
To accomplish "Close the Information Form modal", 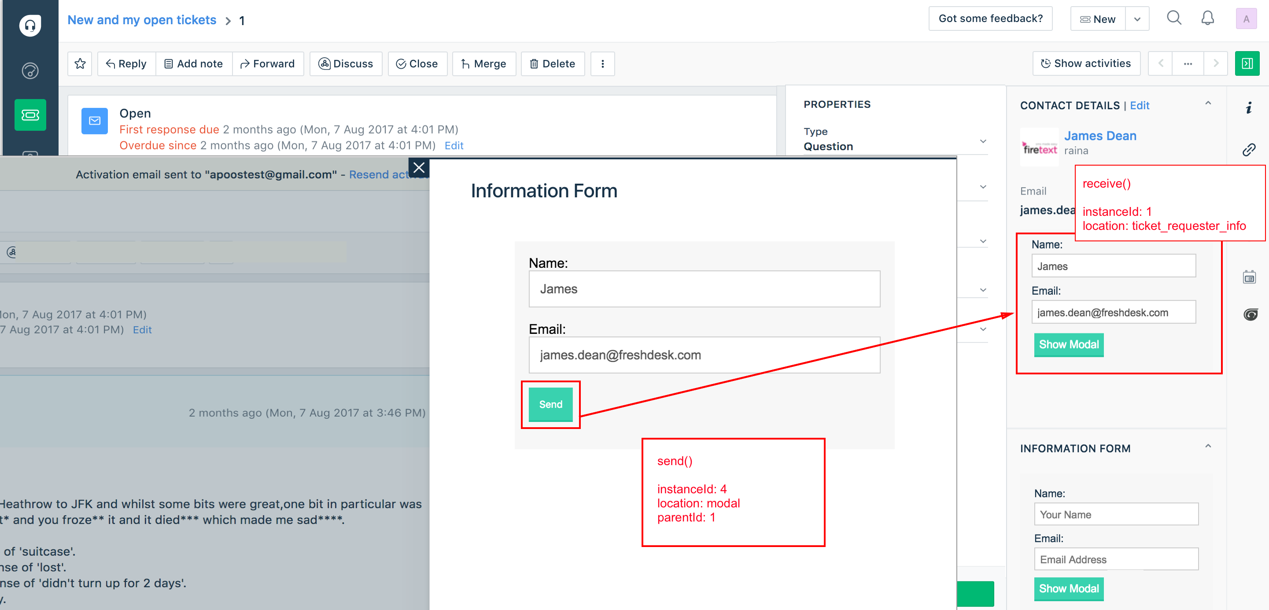I will click(419, 167).
